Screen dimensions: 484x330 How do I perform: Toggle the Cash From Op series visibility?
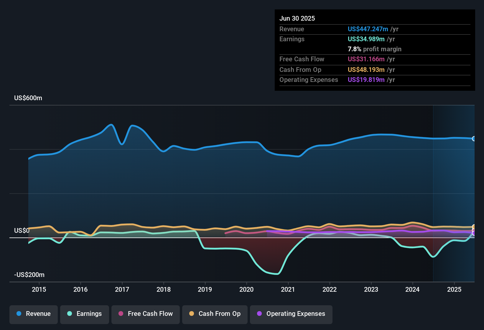(215, 314)
